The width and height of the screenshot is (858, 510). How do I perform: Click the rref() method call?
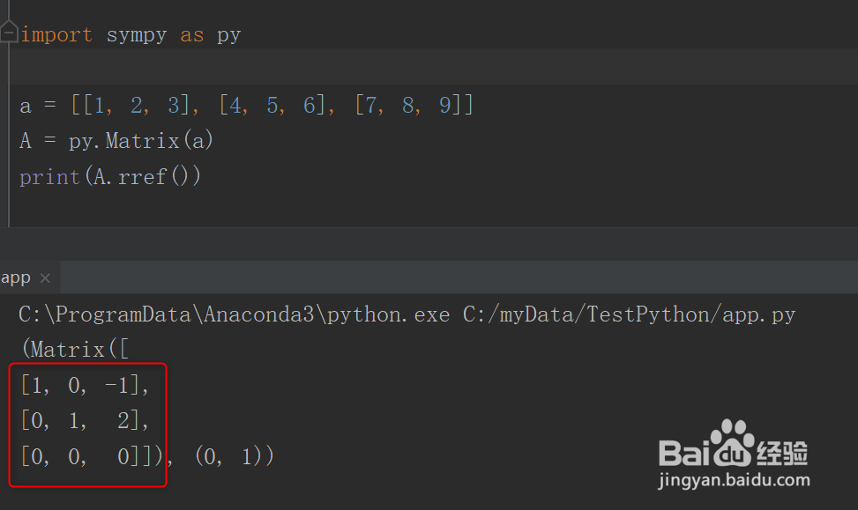153,176
